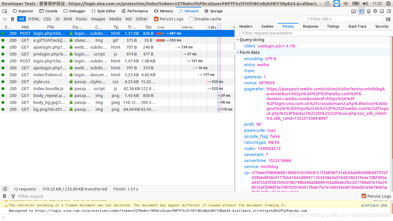Open the ajaxlogin.php source link
The width and height of the screenshot is (393, 221).
click(x=374, y=205)
